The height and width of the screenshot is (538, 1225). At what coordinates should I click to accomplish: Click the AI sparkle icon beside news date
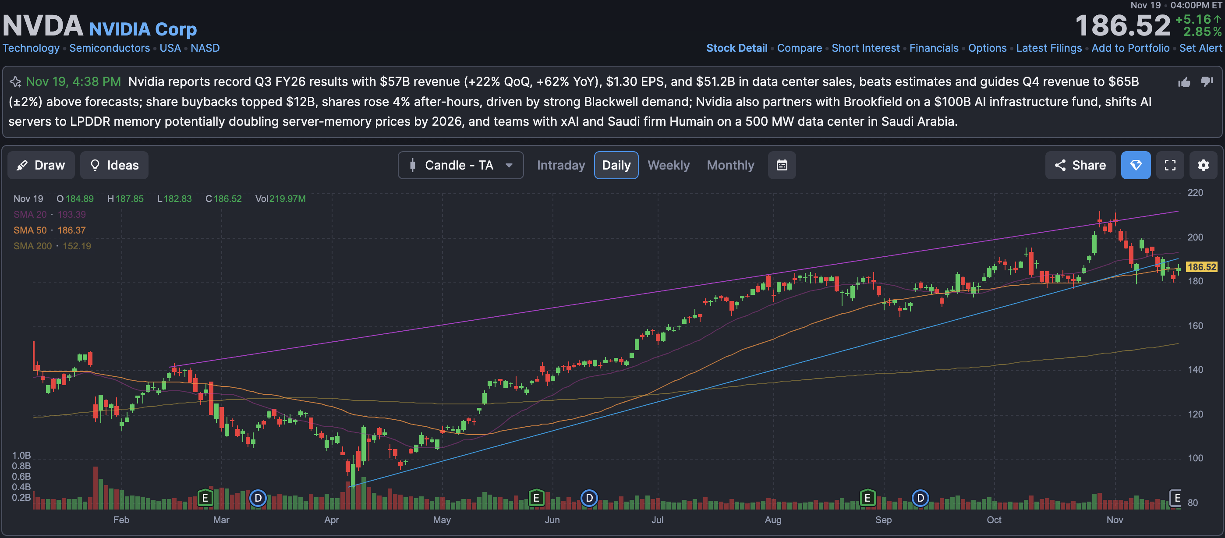[15, 82]
